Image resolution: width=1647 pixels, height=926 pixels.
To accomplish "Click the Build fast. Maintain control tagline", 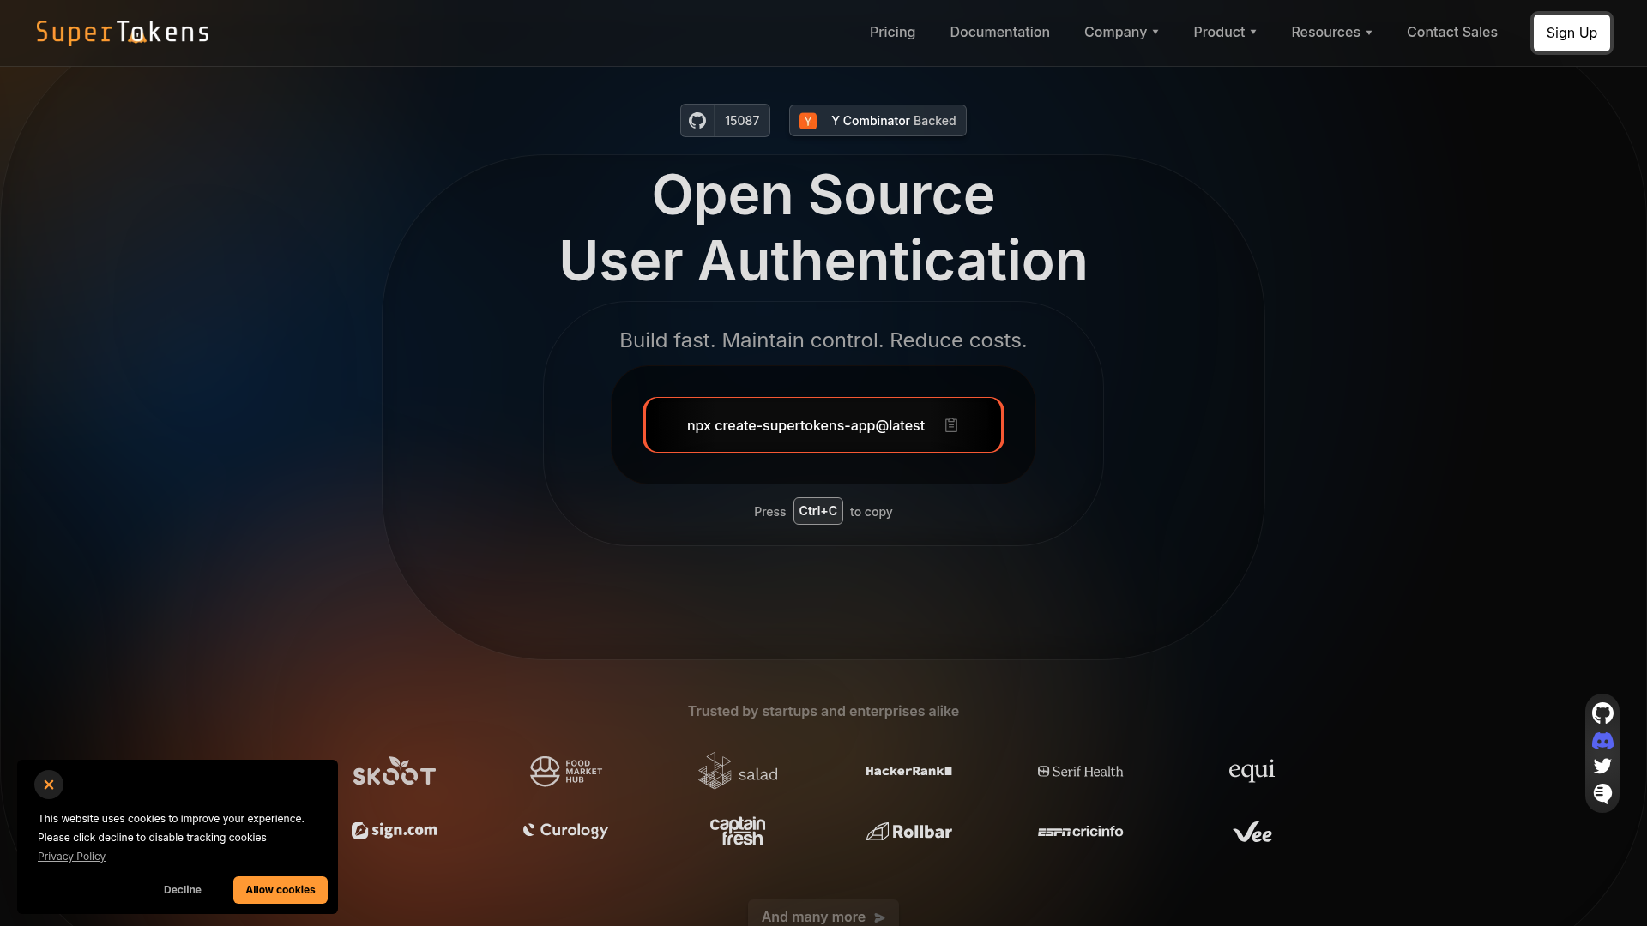I will (823, 340).
